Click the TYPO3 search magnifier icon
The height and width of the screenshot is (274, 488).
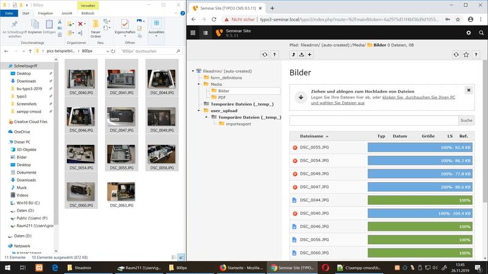tap(482, 33)
